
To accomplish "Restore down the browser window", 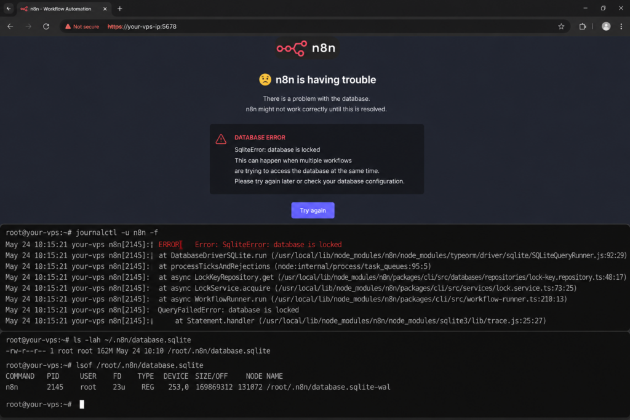I will click(x=603, y=9).
